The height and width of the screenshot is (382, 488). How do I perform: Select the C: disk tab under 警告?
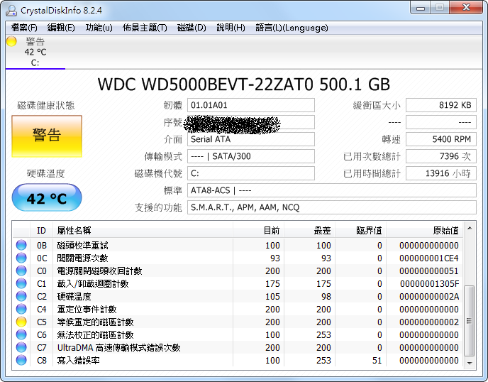pos(35,52)
